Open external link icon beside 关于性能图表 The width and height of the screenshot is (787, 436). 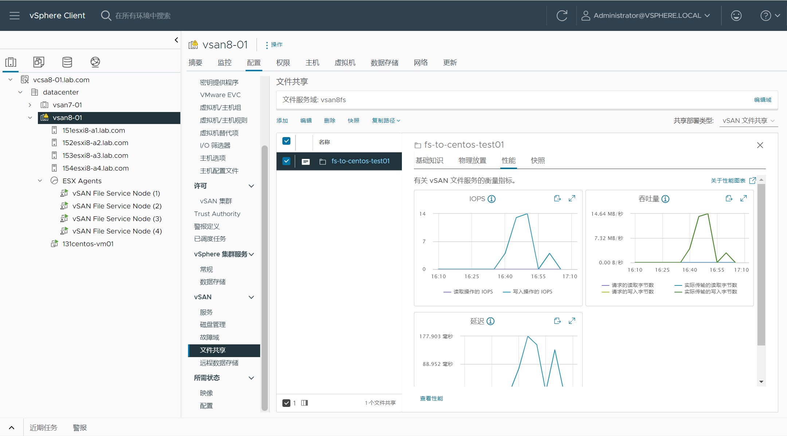(752, 180)
